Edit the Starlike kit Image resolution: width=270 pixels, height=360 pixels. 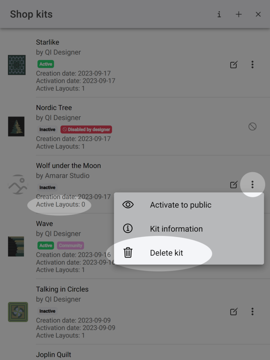[x=234, y=65]
